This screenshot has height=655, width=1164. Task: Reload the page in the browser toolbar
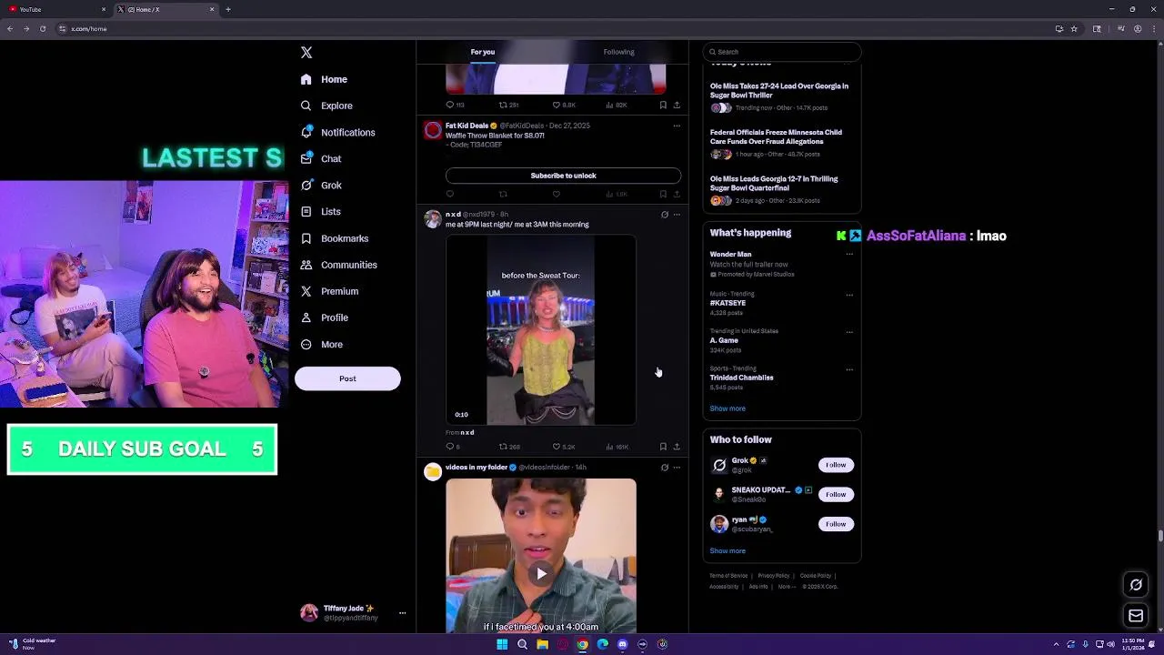click(x=43, y=29)
